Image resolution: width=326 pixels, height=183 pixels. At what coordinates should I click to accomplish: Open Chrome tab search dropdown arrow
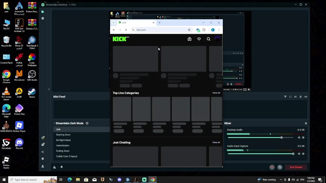pos(113,23)
